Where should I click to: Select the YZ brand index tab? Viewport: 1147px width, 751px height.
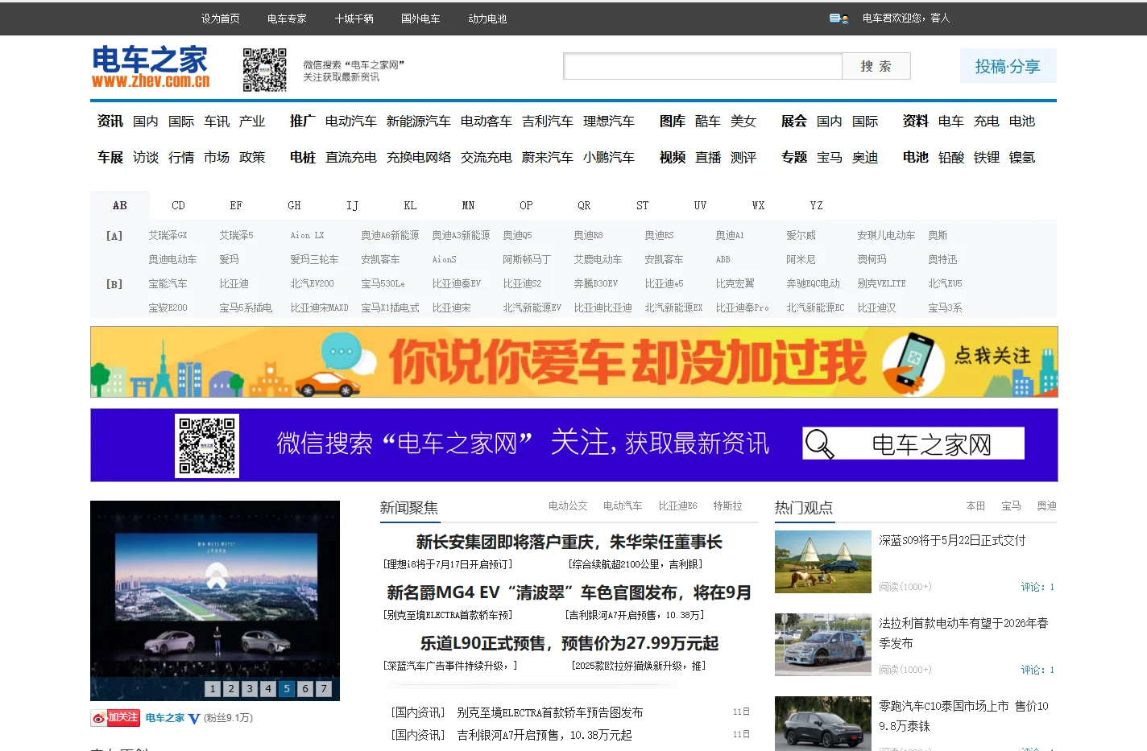816,205
